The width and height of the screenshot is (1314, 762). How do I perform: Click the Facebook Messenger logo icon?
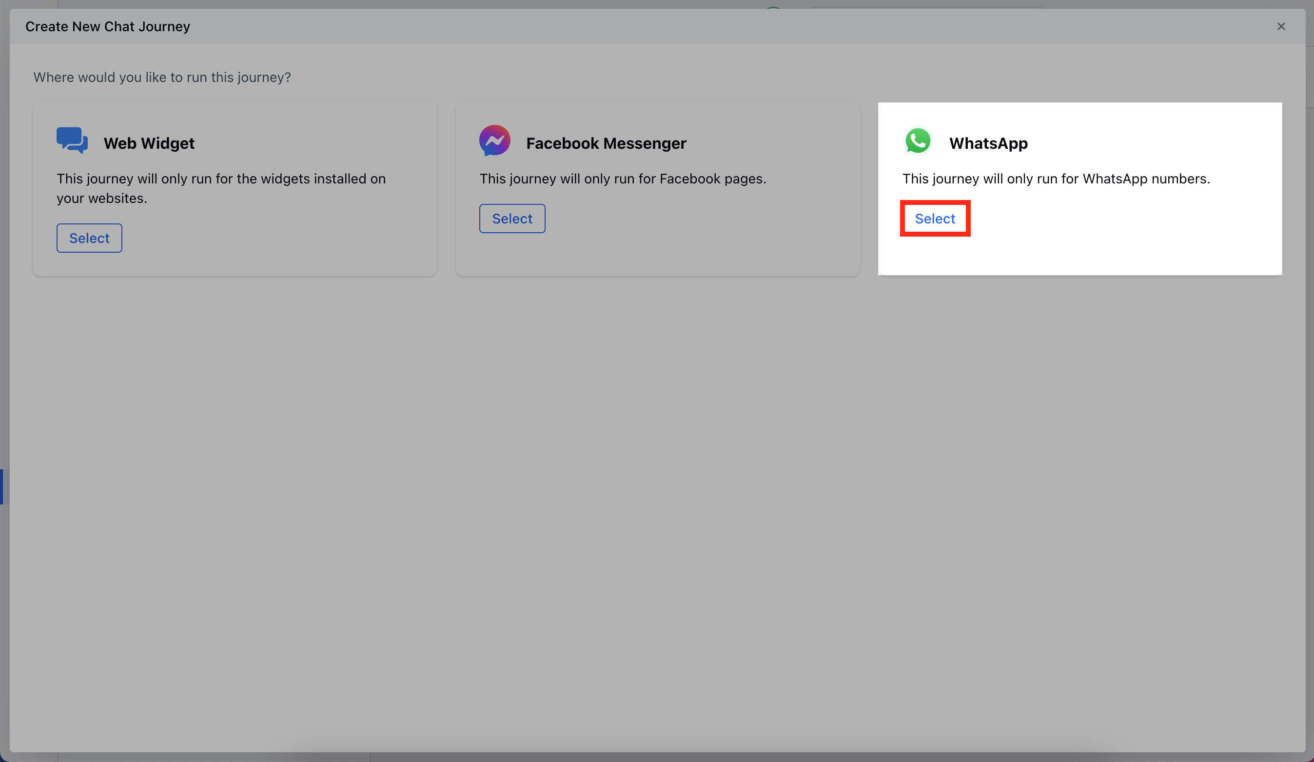tap(494, 140)
